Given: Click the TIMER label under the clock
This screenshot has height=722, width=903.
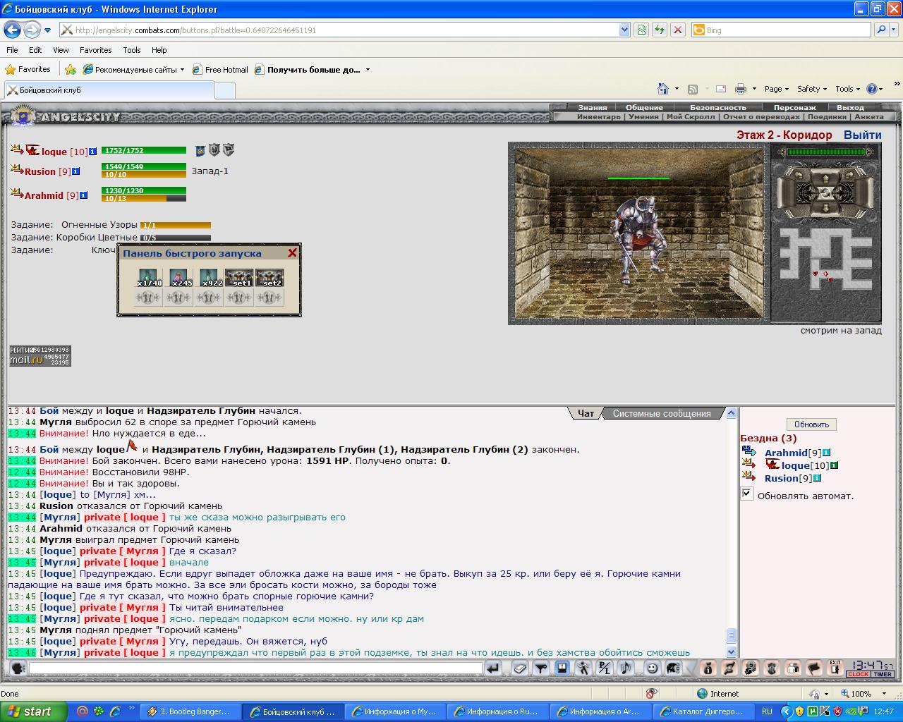Looking at the screenshot, I should [x=883, y=674].
